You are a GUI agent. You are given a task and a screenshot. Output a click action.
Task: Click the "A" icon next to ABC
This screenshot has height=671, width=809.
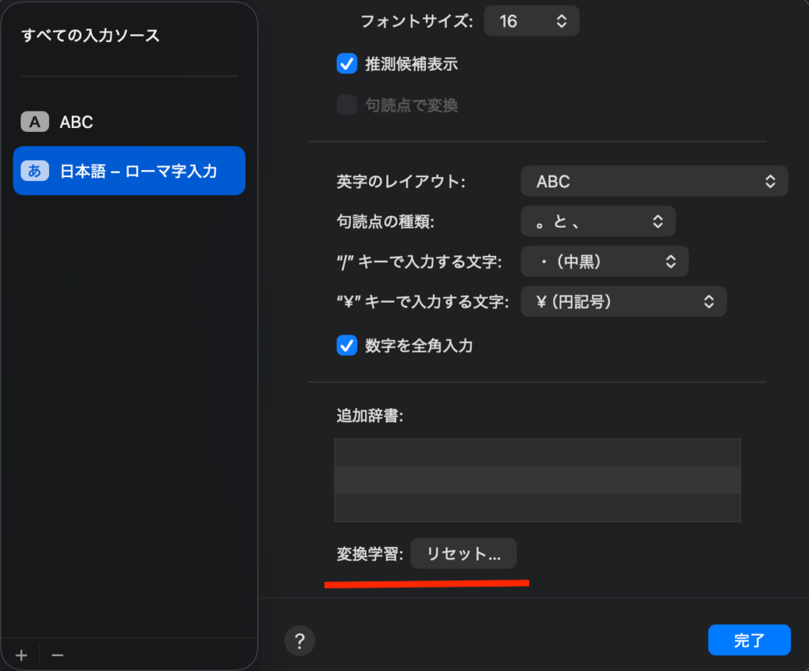pos(33,122)
